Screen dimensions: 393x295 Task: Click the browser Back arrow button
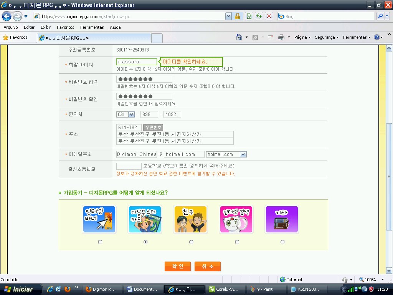coord(7,17)
